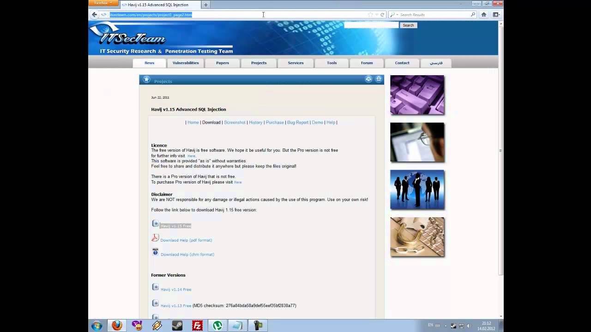Viewport: 591px width, 332px height.
Task: Click the CHM help icon
Action: pos(155,252)
